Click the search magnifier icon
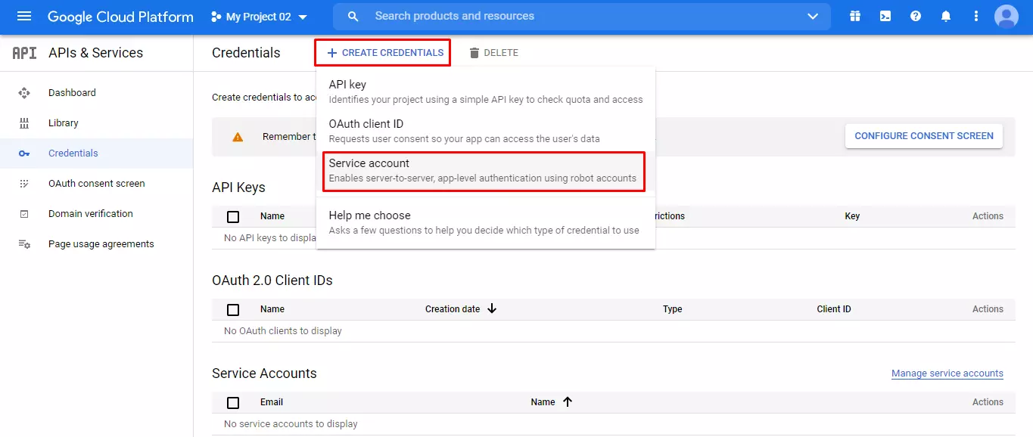The width and height of the screenshot is (1033, 437). tap(353, 16)
